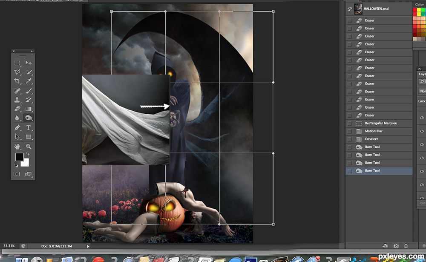
Task: Change the screen mode
Action: click(x=28, y=174)
